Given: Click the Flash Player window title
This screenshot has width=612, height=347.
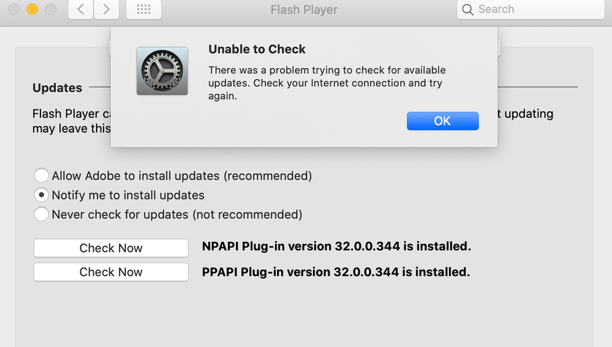Looking at the screenshot, I should (x=304, y=10).
